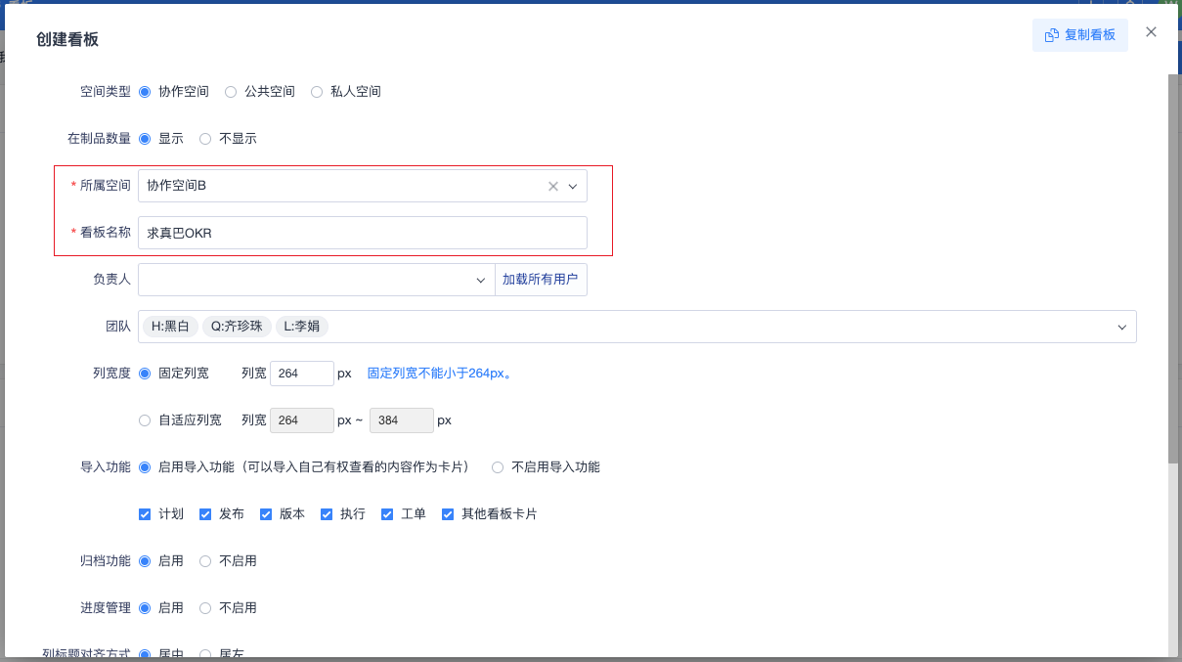The width and height of the screenshot is (1182, 662).
Task: Select the 自适应列宽 option
Action: (145, 420)
